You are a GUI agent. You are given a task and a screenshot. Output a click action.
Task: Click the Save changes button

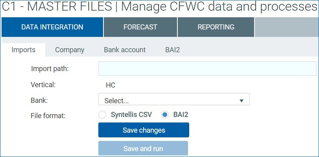click(x=144, y=130)
